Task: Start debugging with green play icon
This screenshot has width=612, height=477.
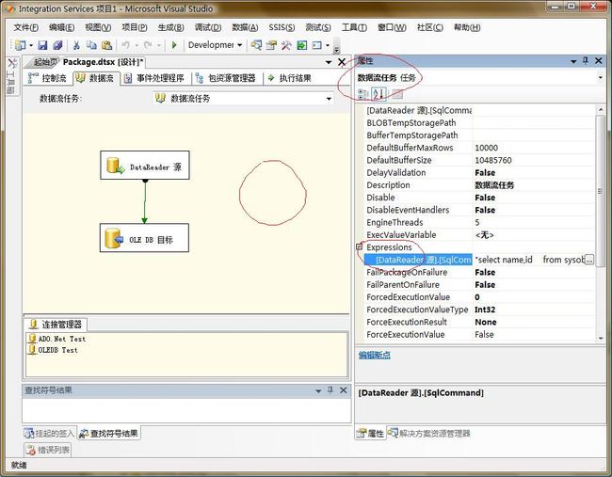Action: tap(174, 45)
